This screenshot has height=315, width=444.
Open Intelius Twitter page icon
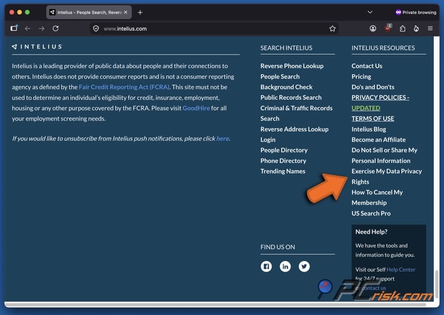(304, 266)
